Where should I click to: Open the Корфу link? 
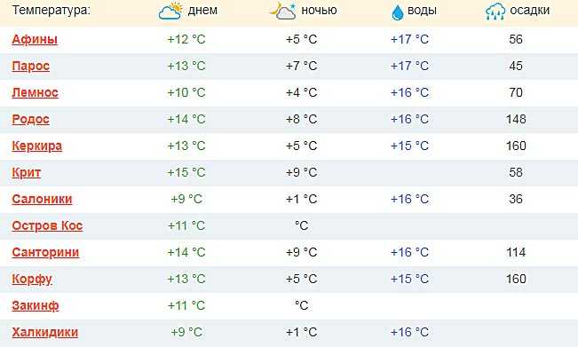[32, 280]
